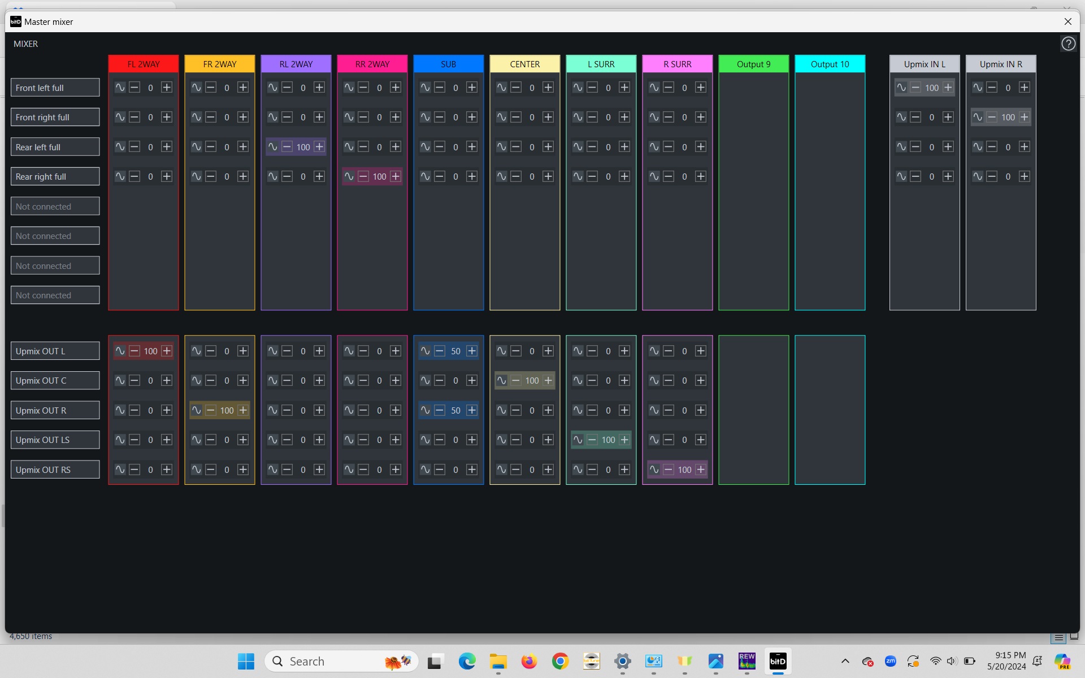Invert phase for Front left full into FL 2WAY

tap(120, 88)
